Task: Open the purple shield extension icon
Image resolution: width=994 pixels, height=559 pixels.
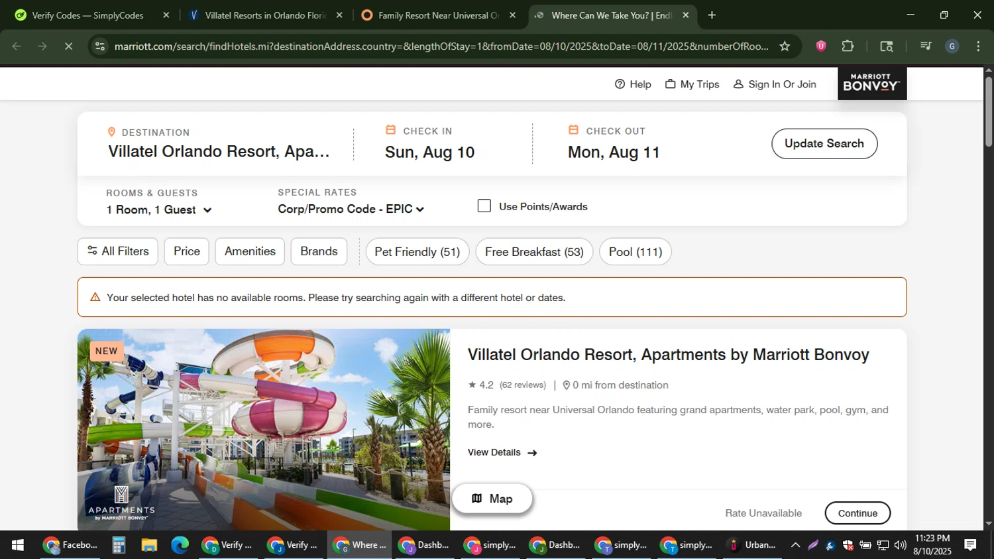Action: (820, 46)
